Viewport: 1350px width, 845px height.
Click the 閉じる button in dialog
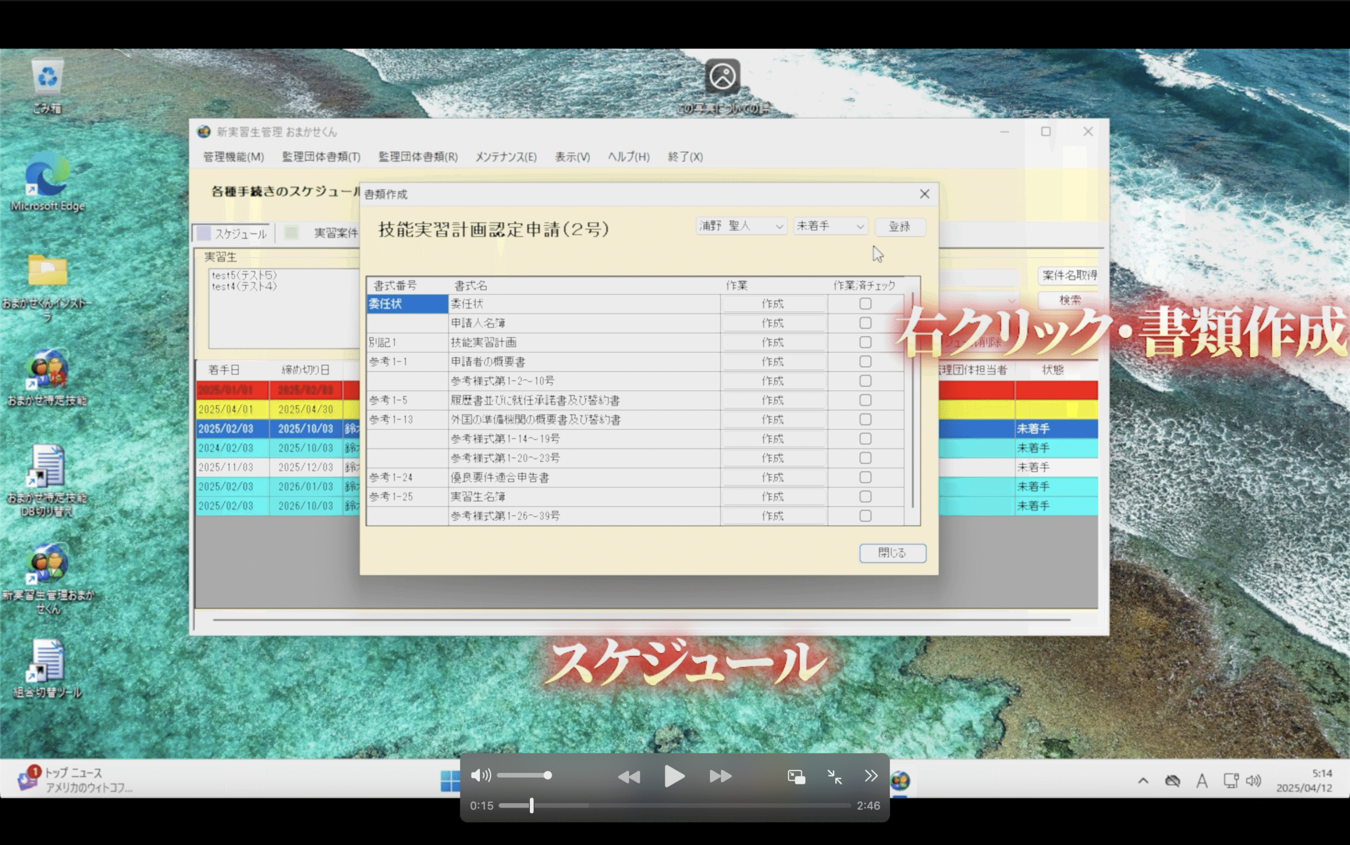[892, 553]
